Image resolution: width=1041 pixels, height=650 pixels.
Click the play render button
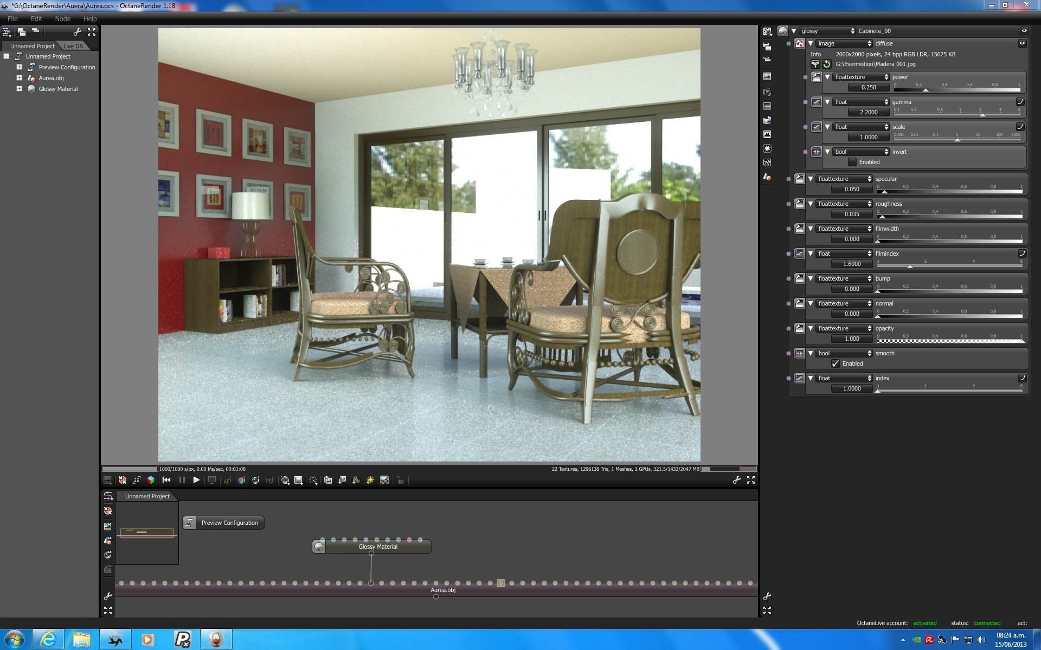tap(196, 480)
